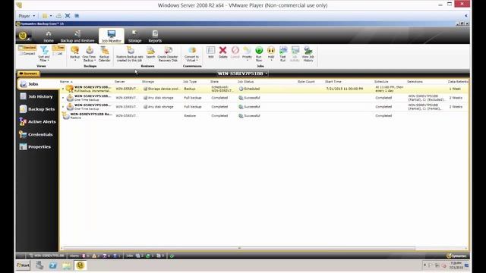486x273 pixels.
Task: Click Restore Backup sets created by this job
Action: tap(130, 54)
